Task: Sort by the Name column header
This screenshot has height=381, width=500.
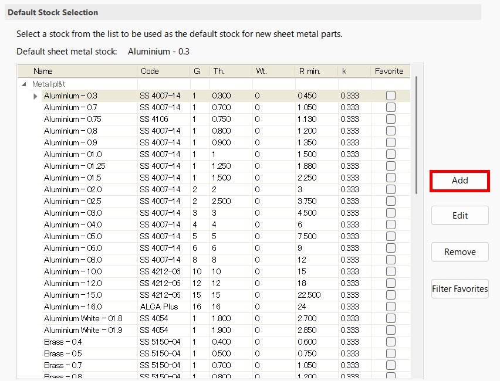Action: click(x=77, y=71)
